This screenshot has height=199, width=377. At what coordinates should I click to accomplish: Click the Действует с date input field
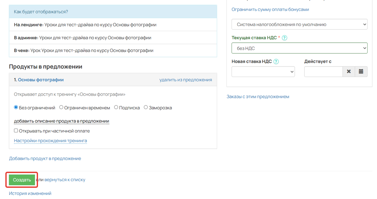click(323, 72)
